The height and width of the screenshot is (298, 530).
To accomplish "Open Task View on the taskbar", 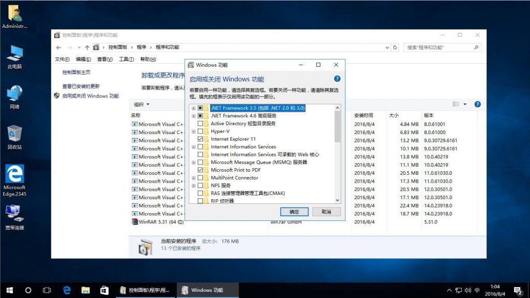I will tap(47, 290).
